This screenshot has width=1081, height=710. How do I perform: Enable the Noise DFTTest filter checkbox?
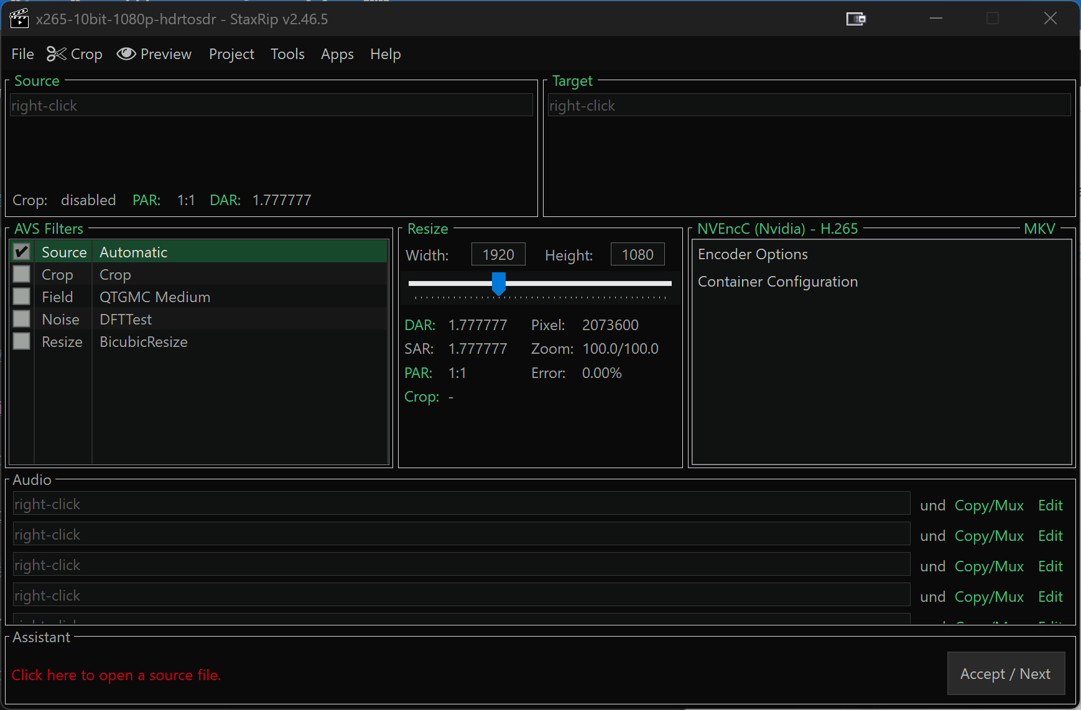(x=22, y=319)
